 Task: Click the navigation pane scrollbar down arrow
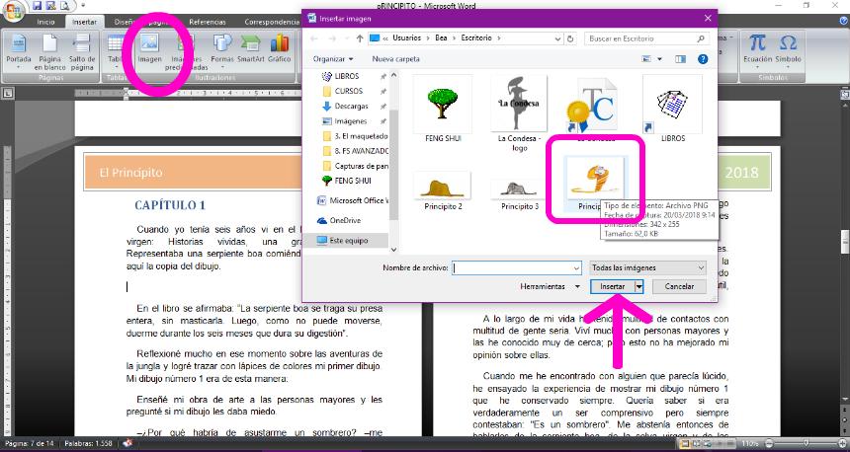(x=393, y=250)
